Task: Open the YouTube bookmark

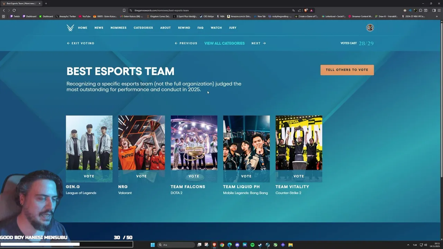Action: point(84,16)
